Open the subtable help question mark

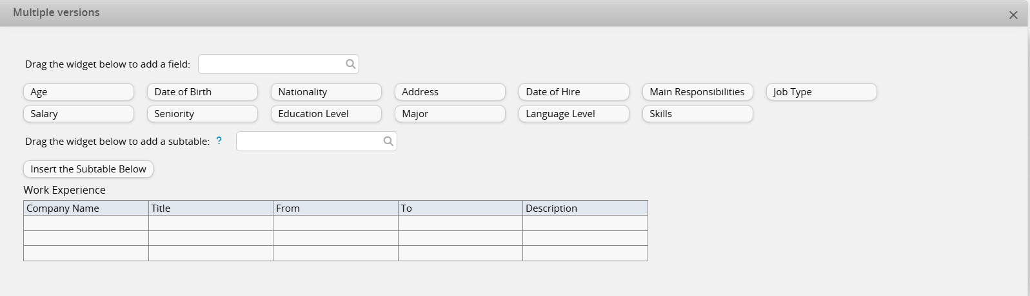point(219,141)
